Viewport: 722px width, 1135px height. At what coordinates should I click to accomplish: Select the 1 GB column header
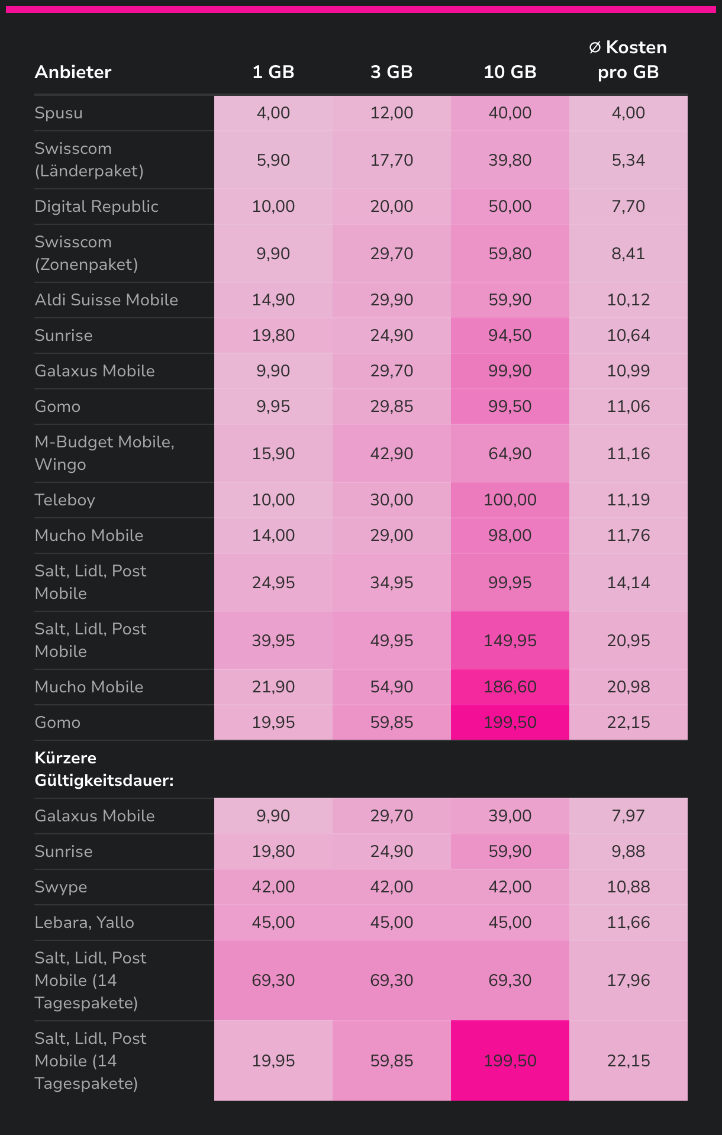point(273,72)
